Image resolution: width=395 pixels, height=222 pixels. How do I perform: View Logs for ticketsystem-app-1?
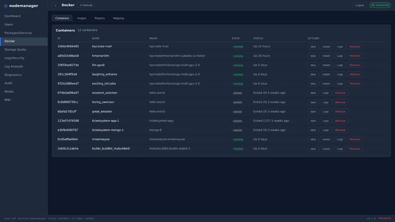325,121
